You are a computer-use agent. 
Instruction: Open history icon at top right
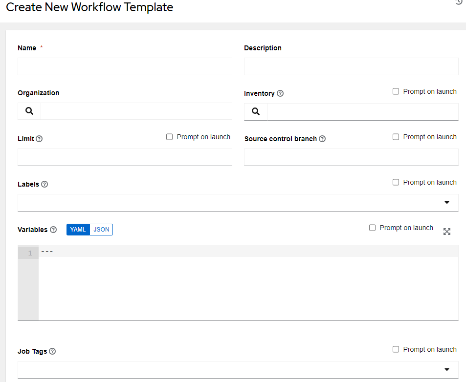pyautogui.click(x=459, y=2)
